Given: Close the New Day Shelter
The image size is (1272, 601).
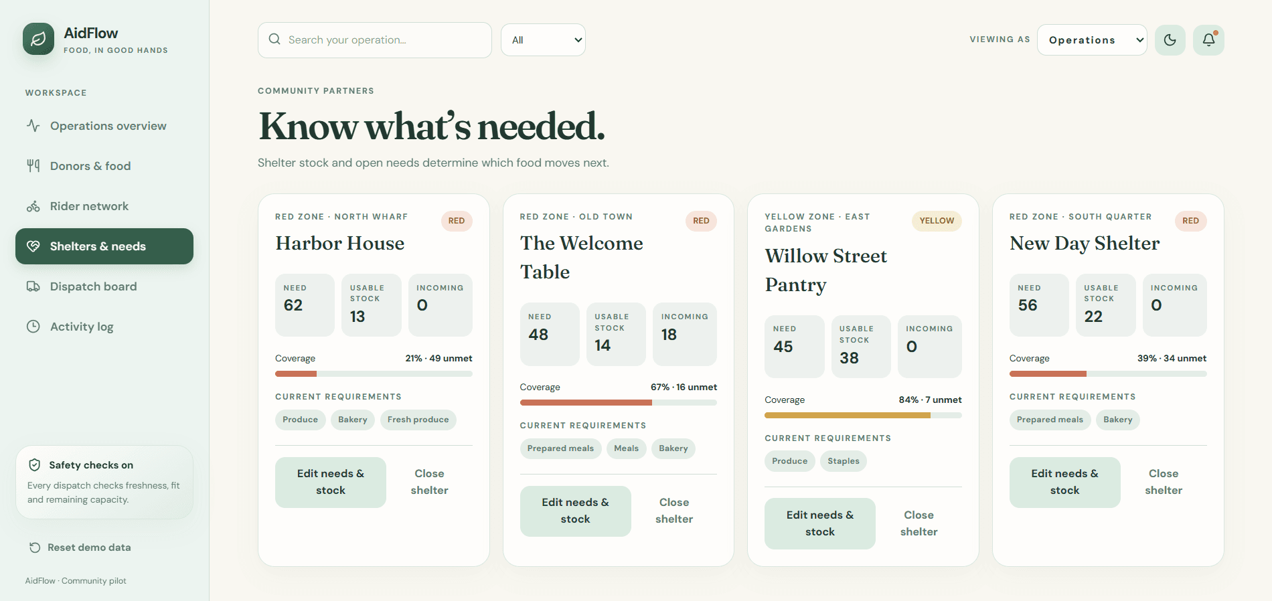Looking at the screenshot, I should point(1164,482).
